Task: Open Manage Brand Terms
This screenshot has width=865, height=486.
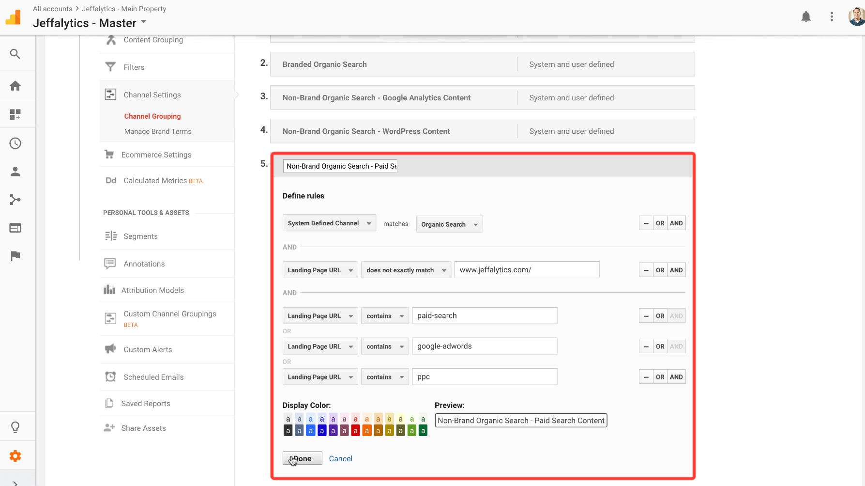Action: click(158, 131)
